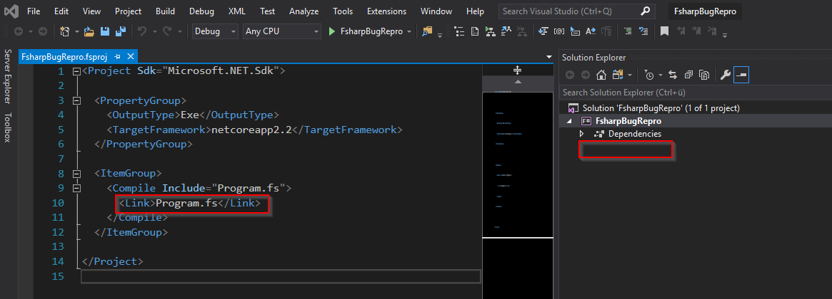
Task: Open the Extensions menu
Action: [x=387, y=11]
